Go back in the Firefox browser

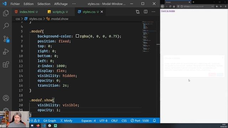click(x=162, y=6)
